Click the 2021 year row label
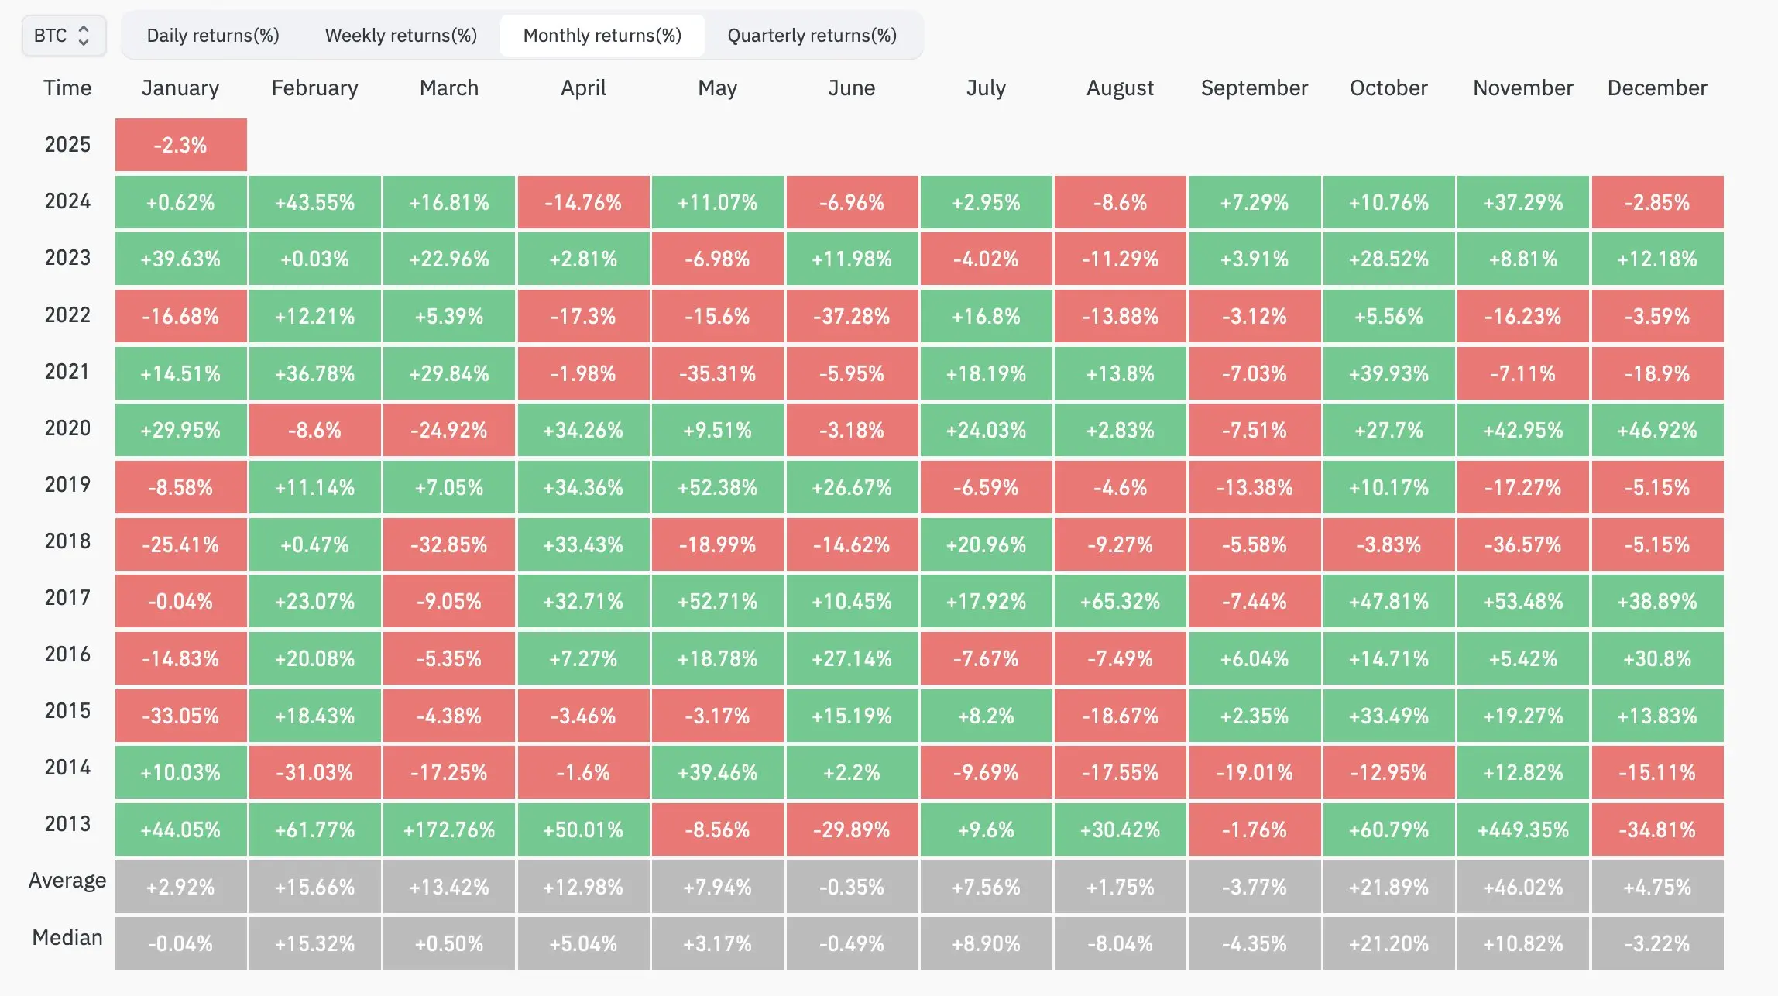The height and width of the screenshot is (996, 1778). 67,372
